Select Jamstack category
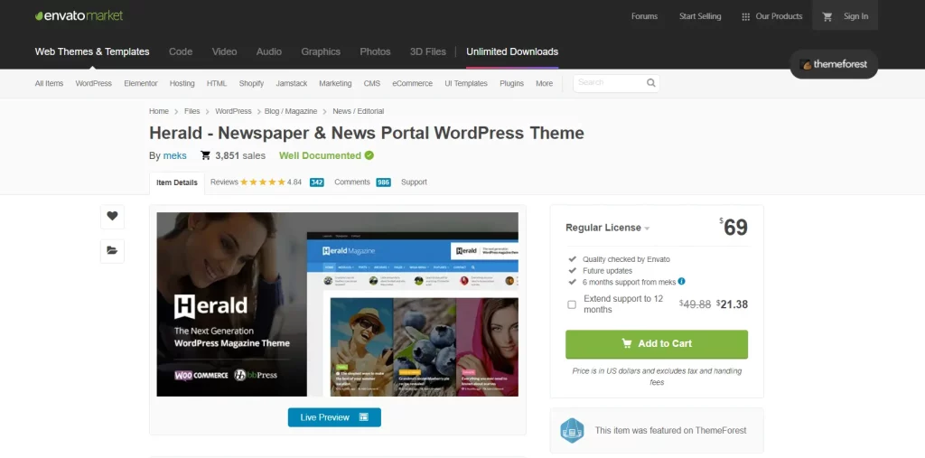Screen dimensions: 925x458 coord(292,84)
